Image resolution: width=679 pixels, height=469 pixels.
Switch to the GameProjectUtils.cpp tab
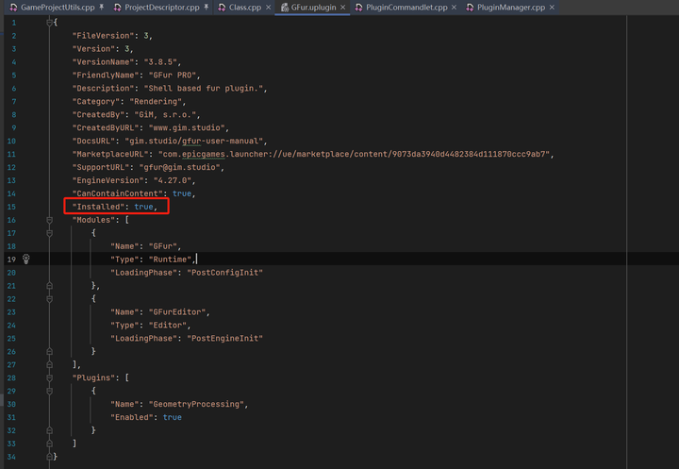(58, 8)
